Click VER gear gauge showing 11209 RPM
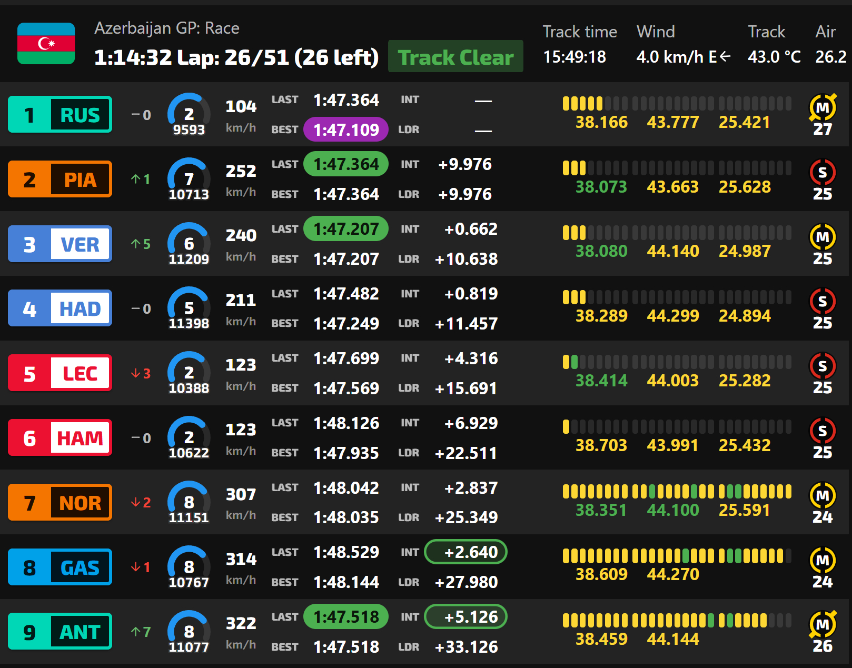The width and height of the screenshot is (852, 668). [189, 244]
